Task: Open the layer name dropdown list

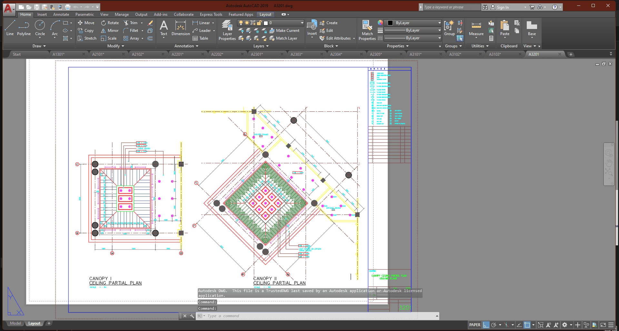Action: click(302, 23)
